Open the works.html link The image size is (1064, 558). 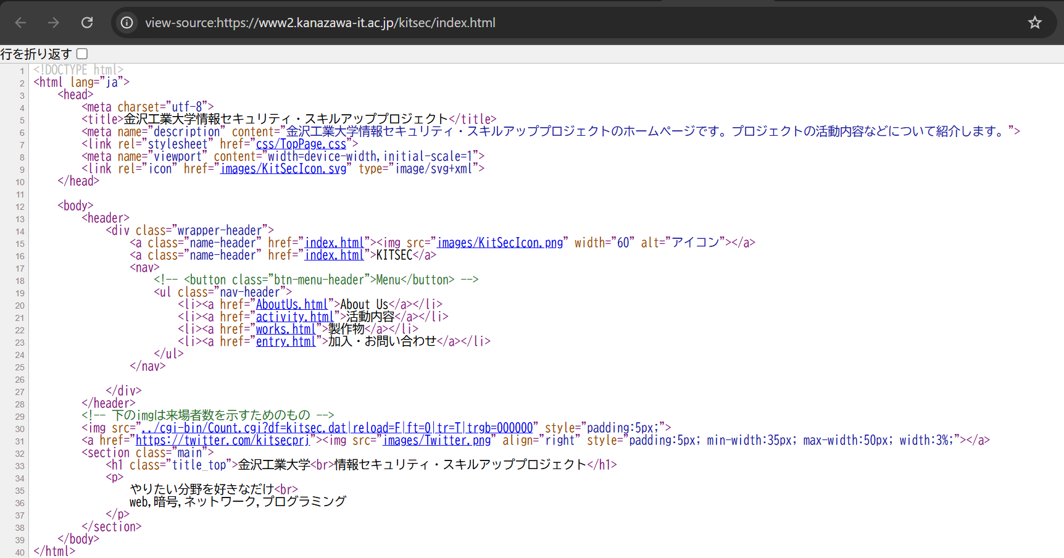click(x=286, y=329)
